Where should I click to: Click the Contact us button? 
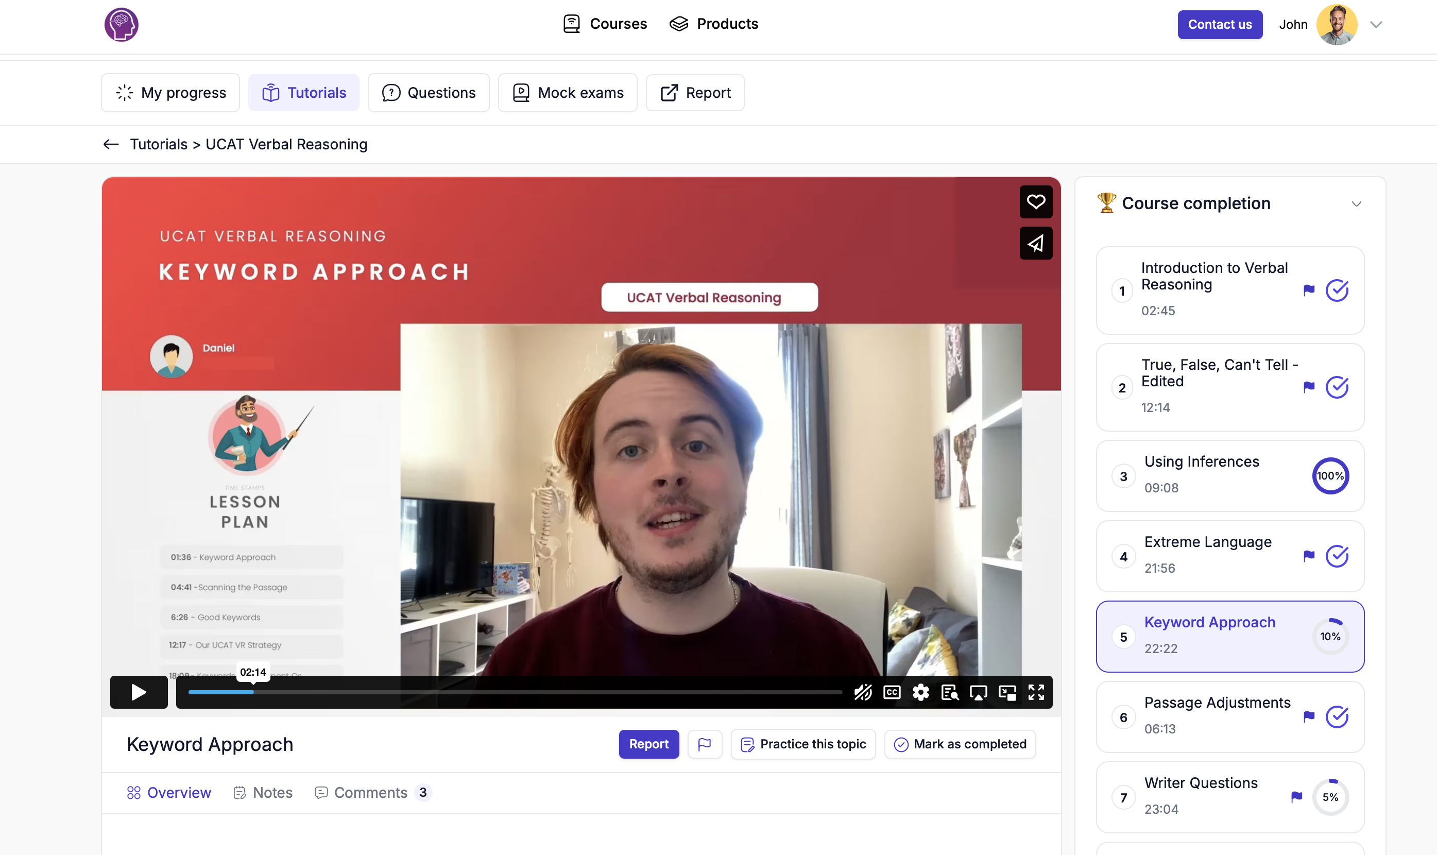click(1219, 24)
